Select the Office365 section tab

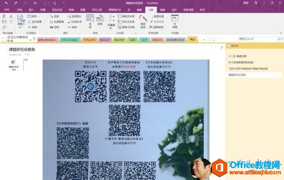(x=91, y=39)
